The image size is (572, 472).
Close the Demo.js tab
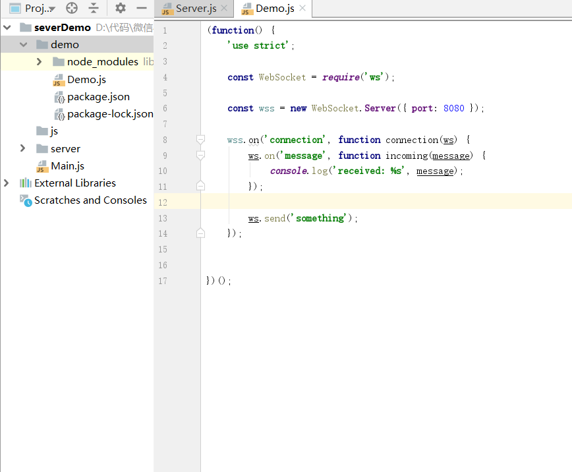pyautogui.click(x=302, y=8)
